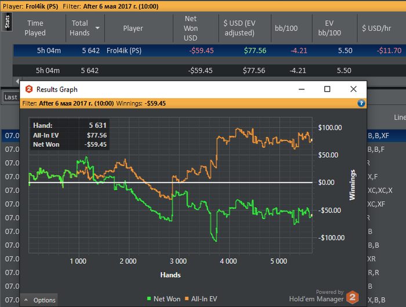Maximize the Results Graph window
This screenshot has width=406, height=307.
click(x=327, y=89)
